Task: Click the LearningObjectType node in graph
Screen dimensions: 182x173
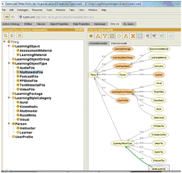Action: pos(123,143)
